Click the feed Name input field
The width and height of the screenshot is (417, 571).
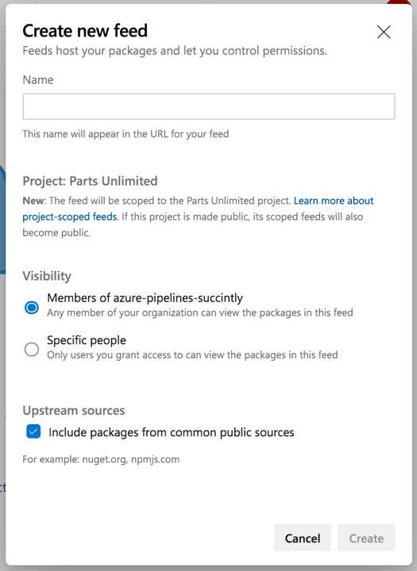coord(209,106)
